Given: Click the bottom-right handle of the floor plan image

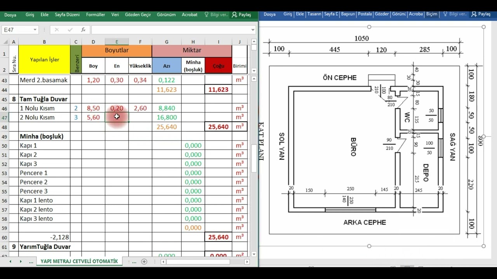Looking at the screenshot, I should click(x=483, y=246).
